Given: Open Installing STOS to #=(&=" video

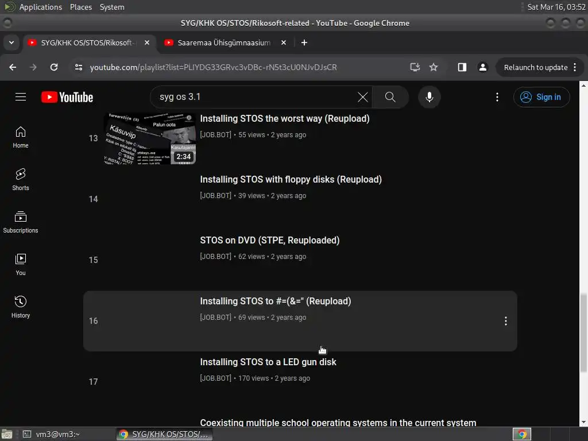Looking at the screenshot, I should (275, 301).
